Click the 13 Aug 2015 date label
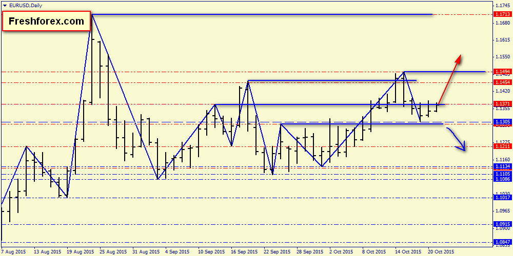Image resolution: width=513 pixels, height=256 pixels. pos(47,252)
